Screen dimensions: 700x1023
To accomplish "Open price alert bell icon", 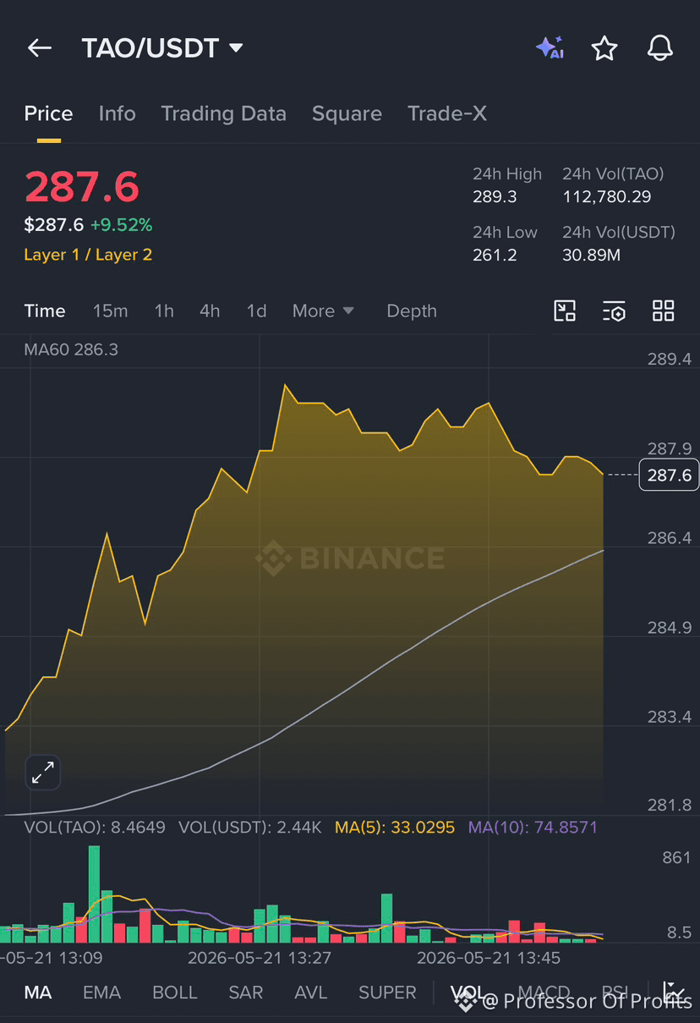I will coord(660,48).
